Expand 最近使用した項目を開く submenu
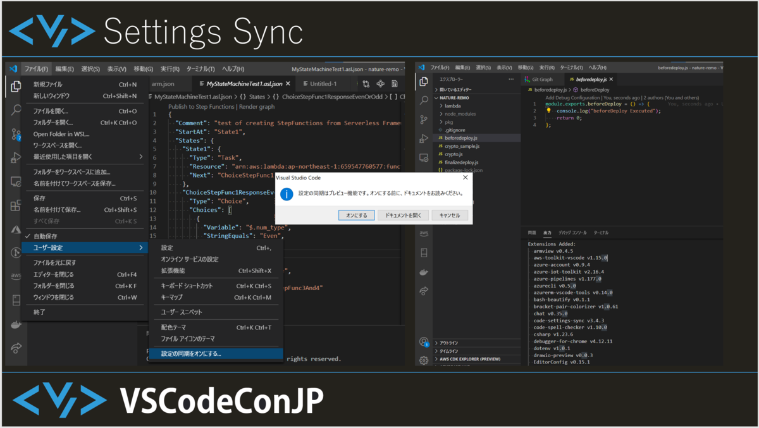Screen dimensions: 759x428 [83, 156]
